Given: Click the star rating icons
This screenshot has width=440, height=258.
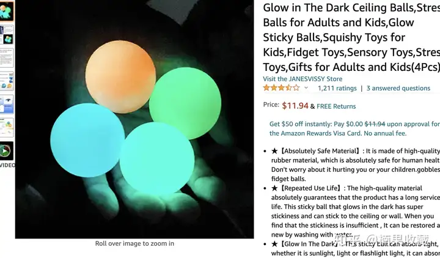Looking at the screenshot, I should pos(282,88).
